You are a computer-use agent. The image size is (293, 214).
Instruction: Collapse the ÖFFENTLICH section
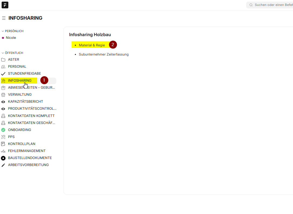(x=3, y=53)
